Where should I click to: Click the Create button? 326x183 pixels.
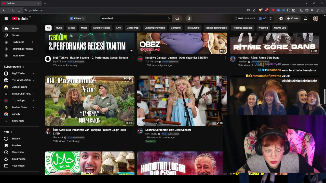[292, 18]
